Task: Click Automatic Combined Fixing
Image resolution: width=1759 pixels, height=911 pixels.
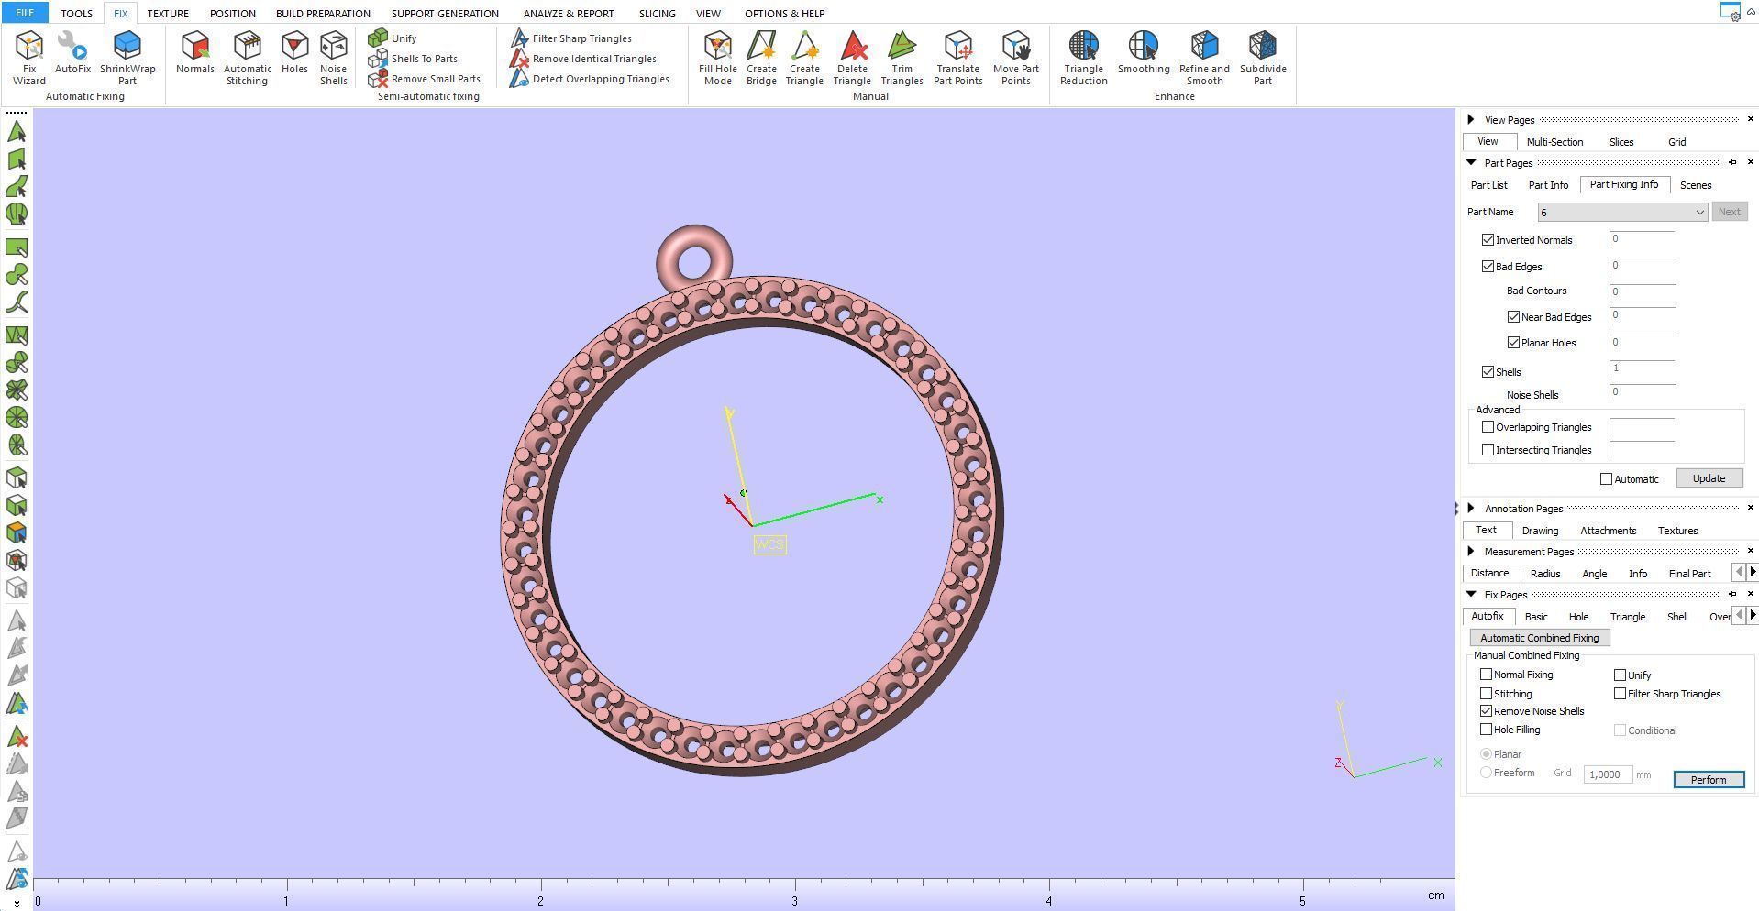Action: tap(1540, 637)
